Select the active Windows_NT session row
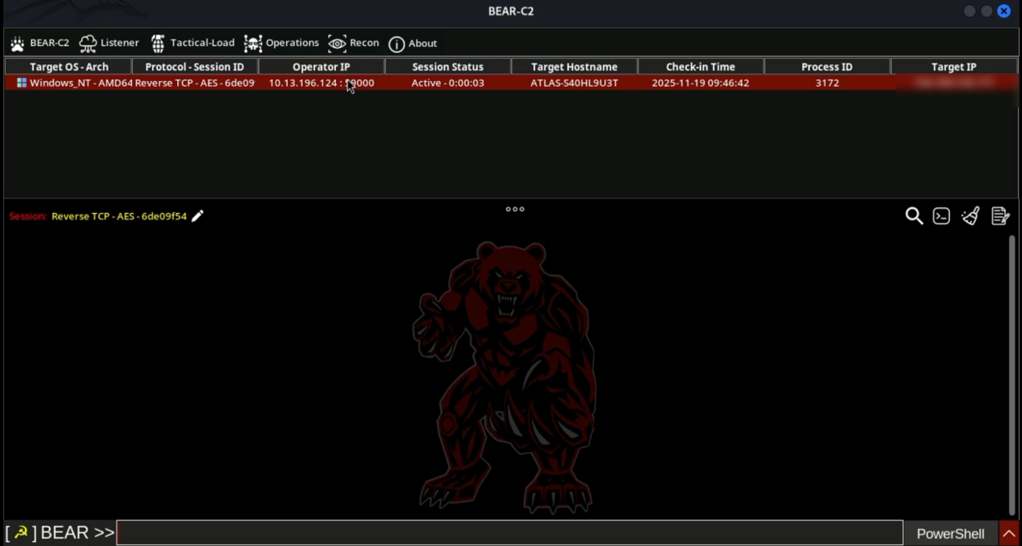This screenshot has width=1022, height=546. tap(328, 82)
